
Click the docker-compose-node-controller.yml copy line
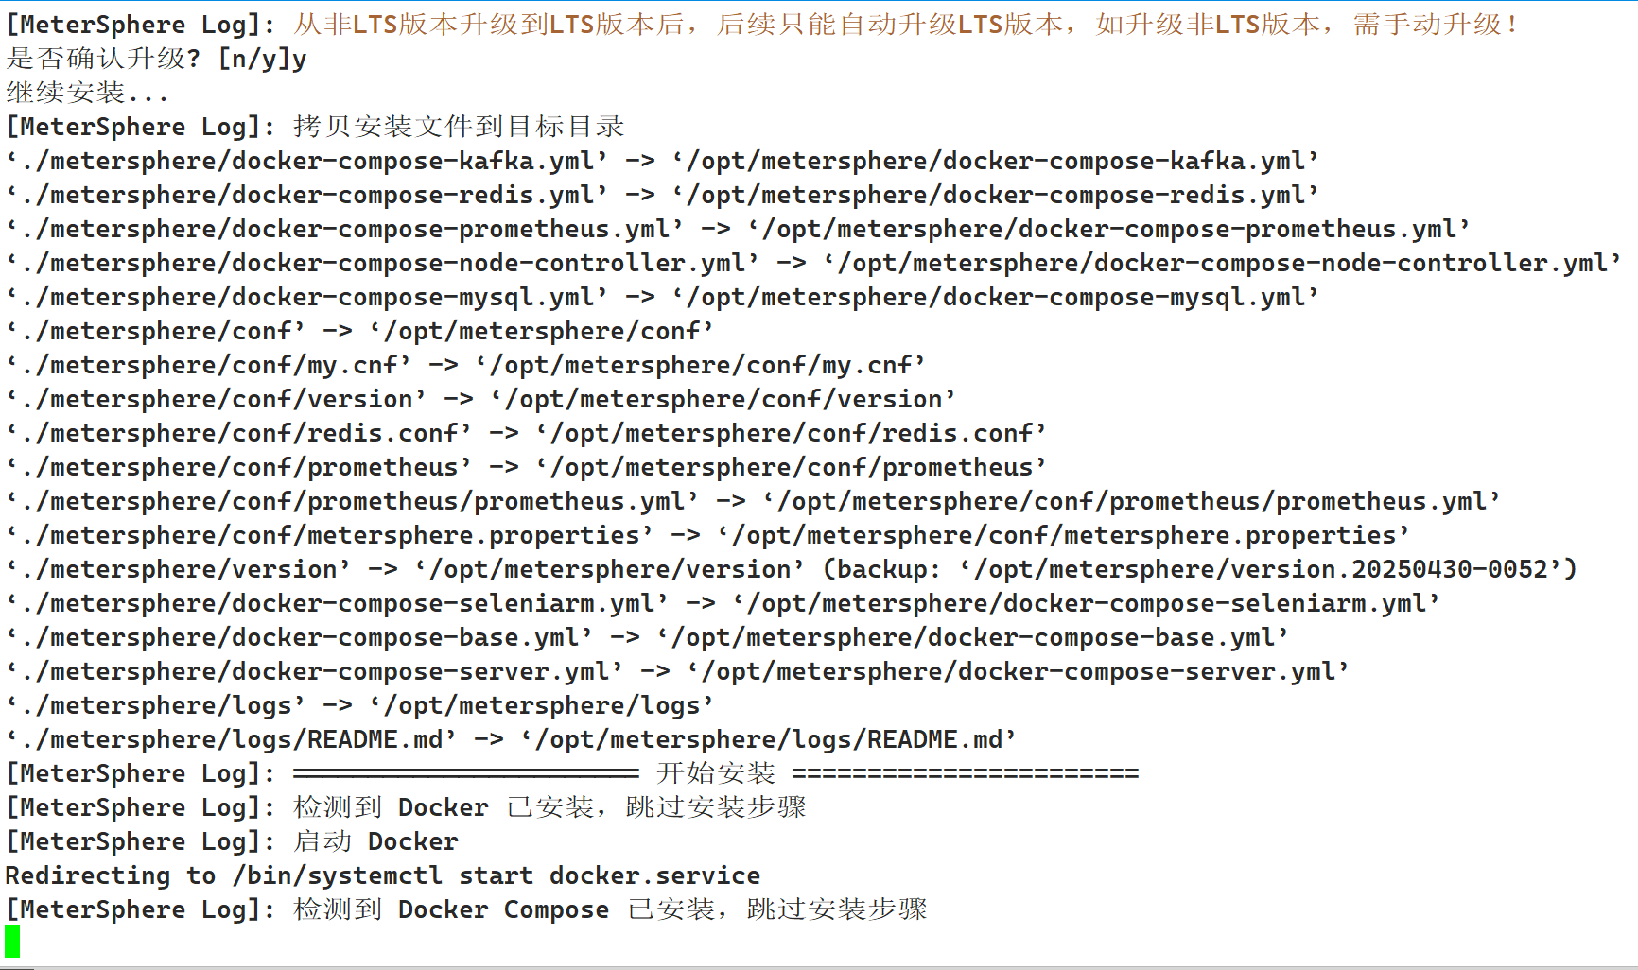pyautogui.click(x=813, y=263)
